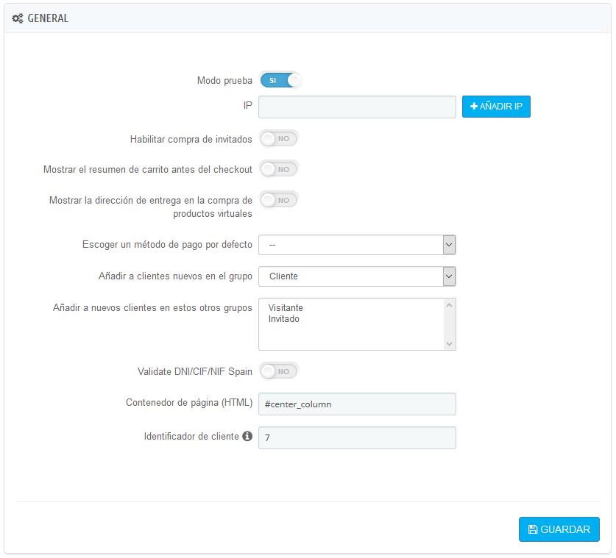Toggle Mostrar el resumen de carrito switch
Screen dimensions: 616x558
pos(279,169)
